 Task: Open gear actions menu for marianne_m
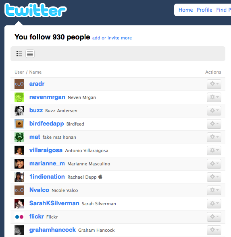[x=214, y=163]
